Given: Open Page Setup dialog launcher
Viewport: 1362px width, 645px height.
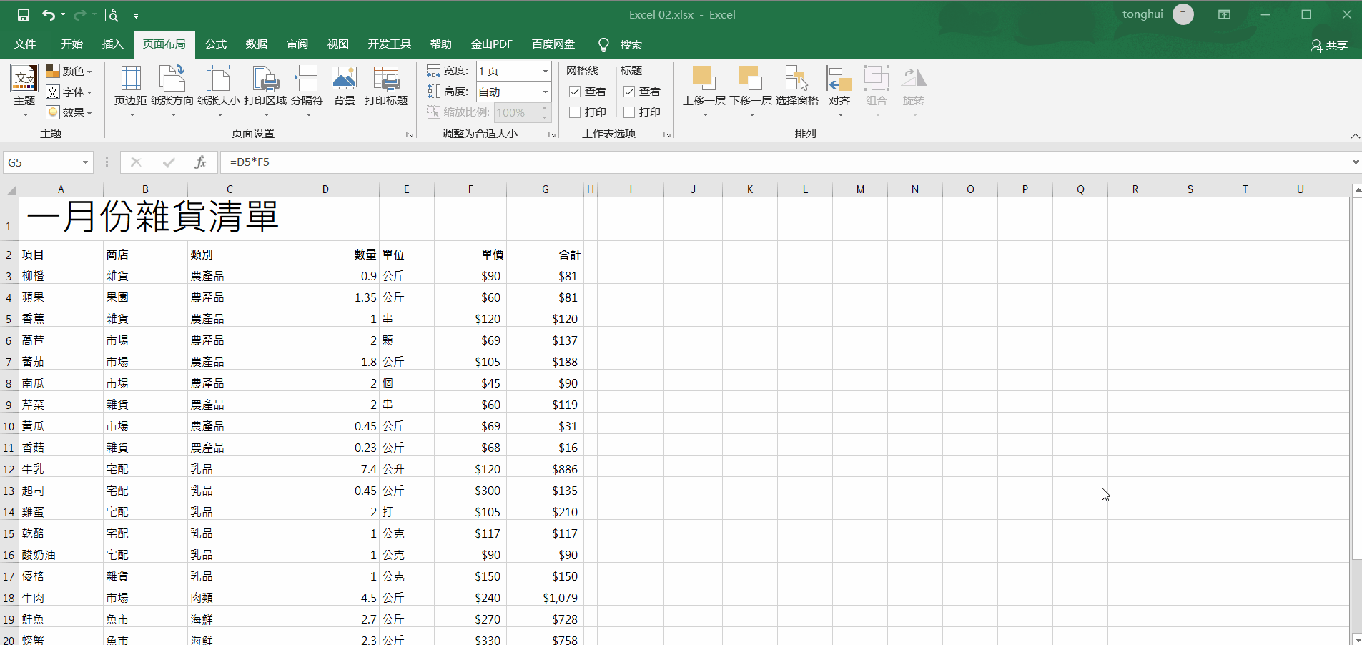Looking at the screenshot, I should 410,134.
